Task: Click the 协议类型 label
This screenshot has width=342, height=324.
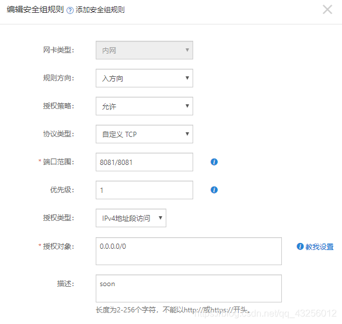Action: (58, 133)
